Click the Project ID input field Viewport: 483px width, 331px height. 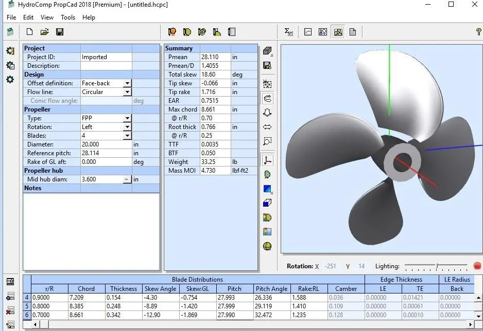coord(106,57)
